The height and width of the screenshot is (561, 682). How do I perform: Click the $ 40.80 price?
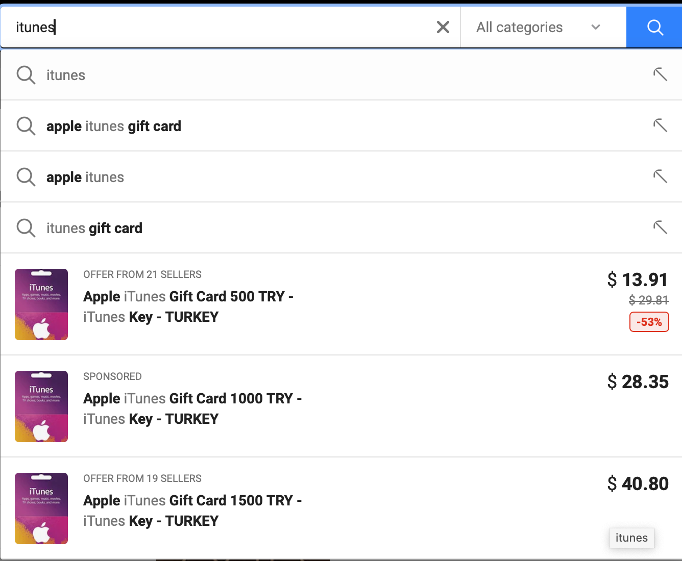pos(638,483)
